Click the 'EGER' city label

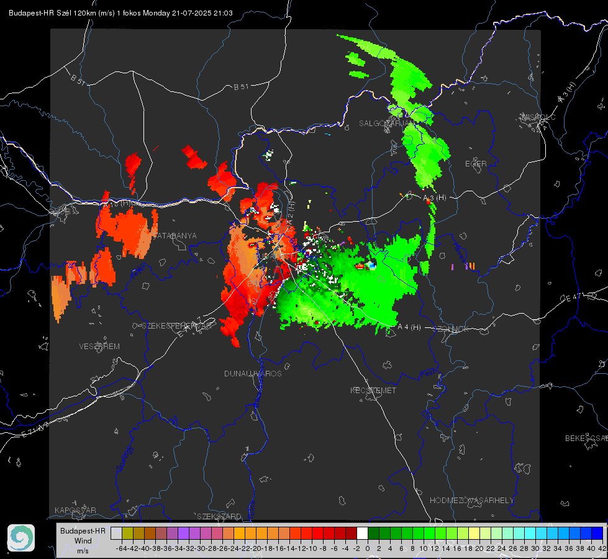click(476, 164)
